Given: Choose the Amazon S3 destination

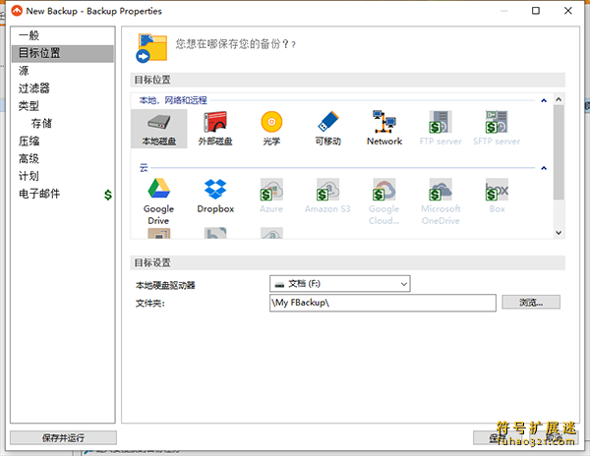Looking at the screenshot, I should (x=327, y=197).
